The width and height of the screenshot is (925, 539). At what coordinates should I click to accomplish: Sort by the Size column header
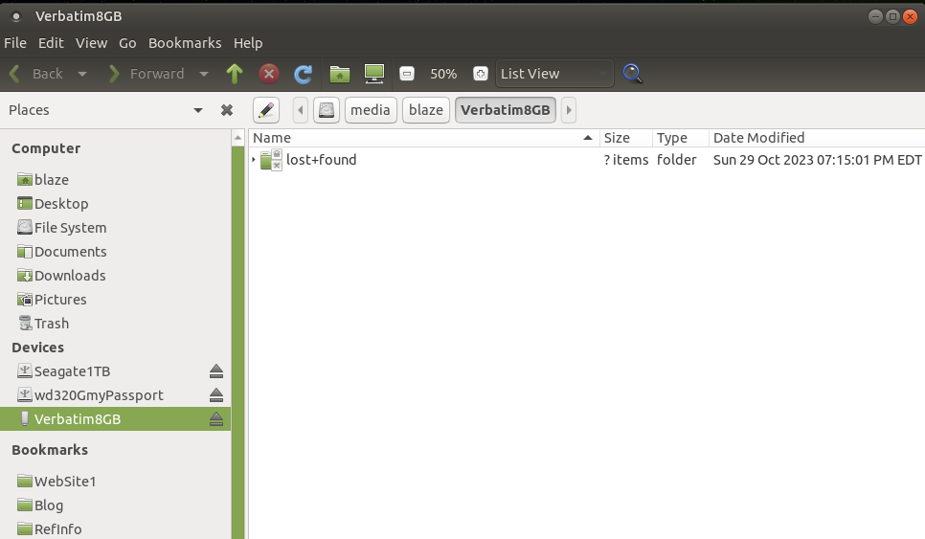(625, 138)
